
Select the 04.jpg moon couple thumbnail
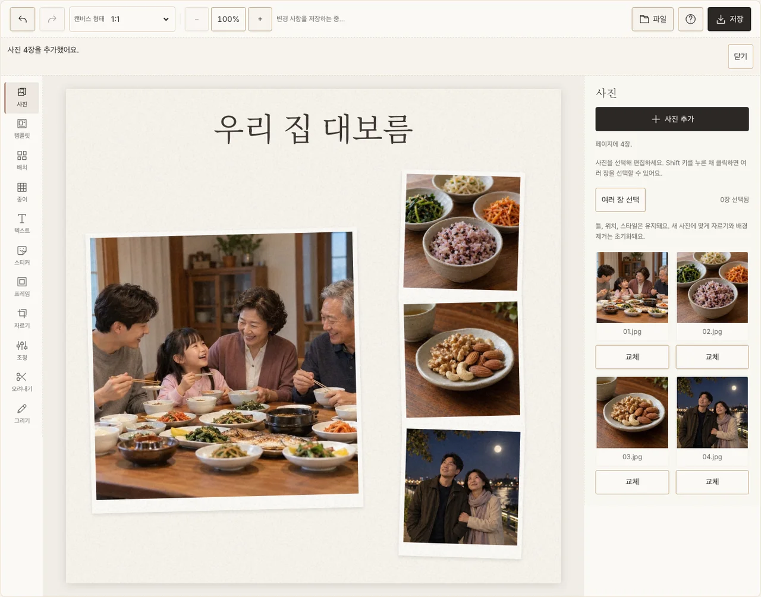pos(712,412)
